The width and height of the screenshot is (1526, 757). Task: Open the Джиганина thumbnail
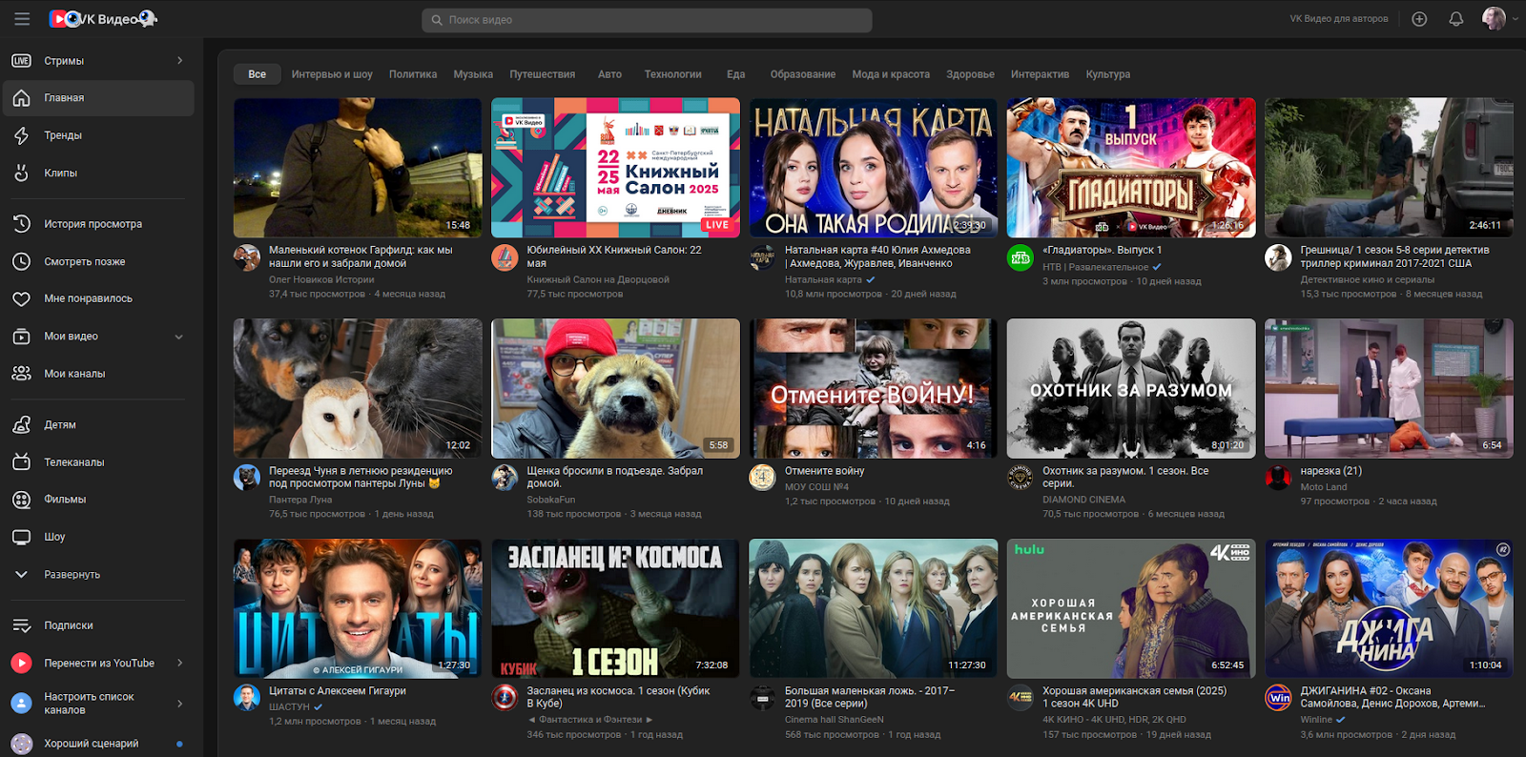click(x=1389, y=608)
